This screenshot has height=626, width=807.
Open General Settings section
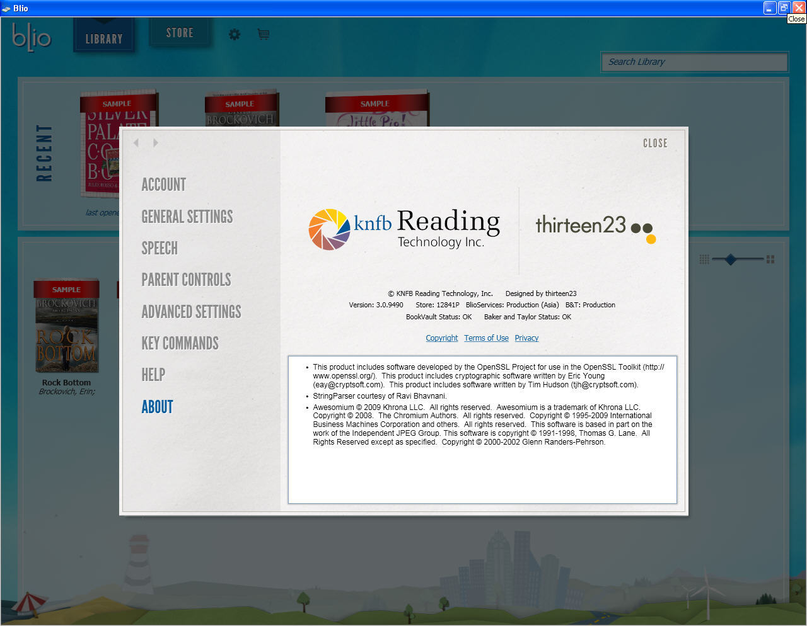click(187, 217)
